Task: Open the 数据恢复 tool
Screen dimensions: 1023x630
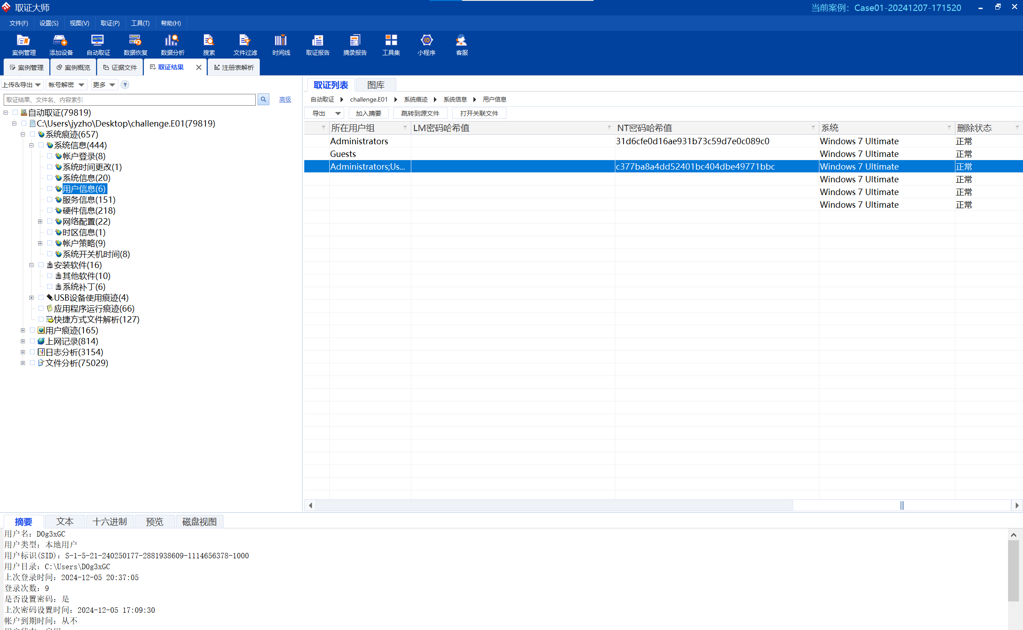Action: [x=135, y=45]
